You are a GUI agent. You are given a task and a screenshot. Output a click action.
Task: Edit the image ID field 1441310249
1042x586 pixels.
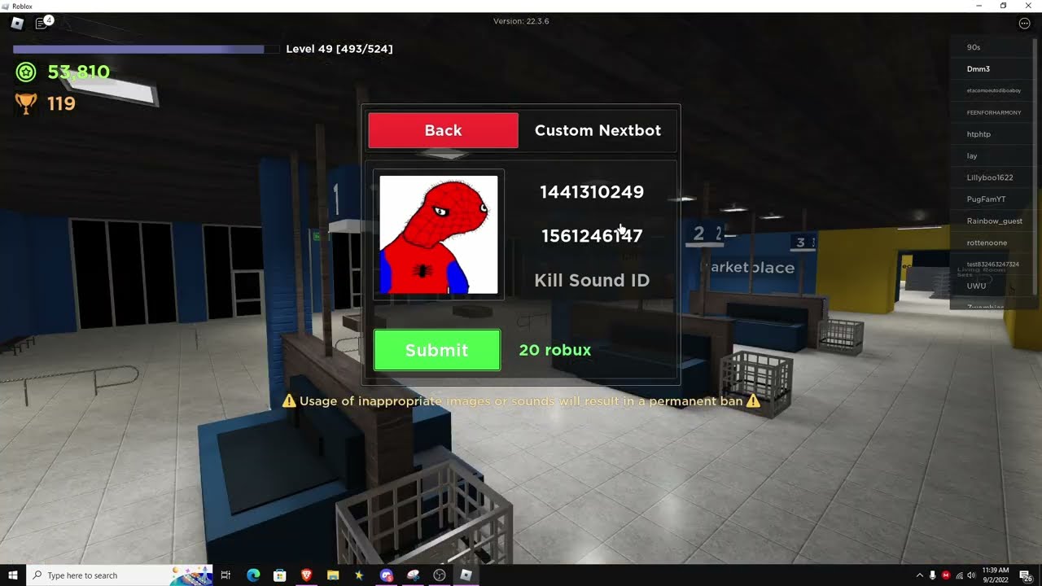[592, 192]
